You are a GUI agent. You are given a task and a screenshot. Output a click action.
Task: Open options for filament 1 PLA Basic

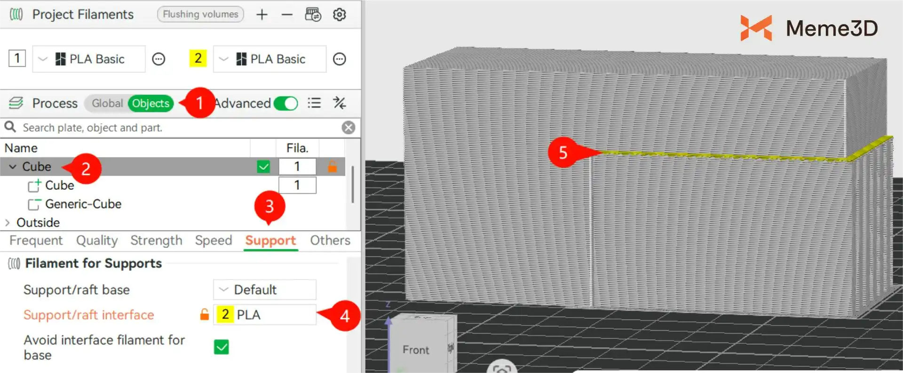pos(158,59)
